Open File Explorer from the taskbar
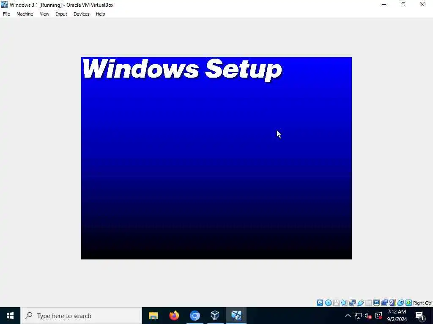Image resolution: width=433 pixels, height=324 pixels. (153, 316)
